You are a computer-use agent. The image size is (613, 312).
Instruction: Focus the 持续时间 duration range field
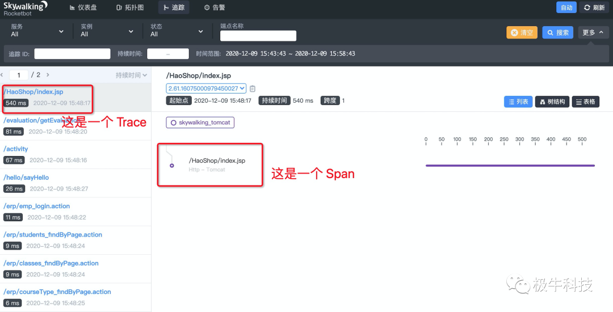[x=168, y=54]
